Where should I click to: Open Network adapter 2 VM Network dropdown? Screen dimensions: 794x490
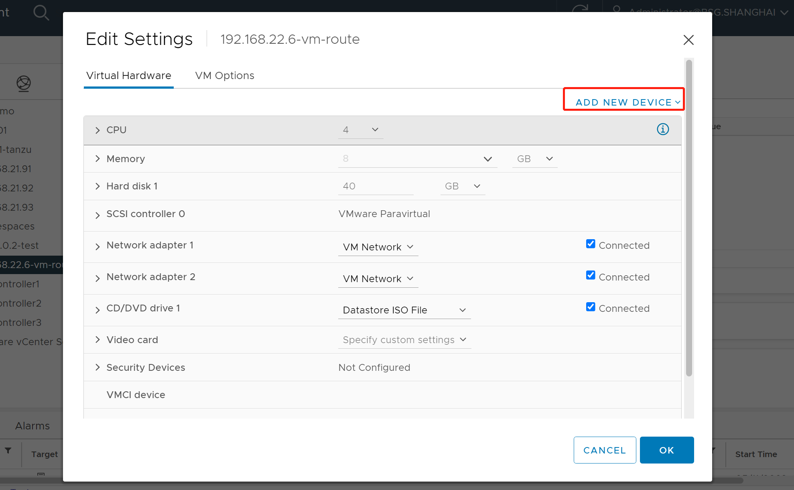tap(378, 279)
